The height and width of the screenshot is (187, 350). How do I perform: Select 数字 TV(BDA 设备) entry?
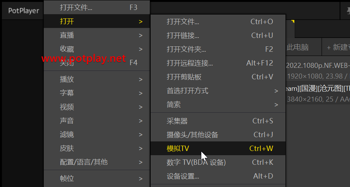pyautogui.click(x=218, y=162)
